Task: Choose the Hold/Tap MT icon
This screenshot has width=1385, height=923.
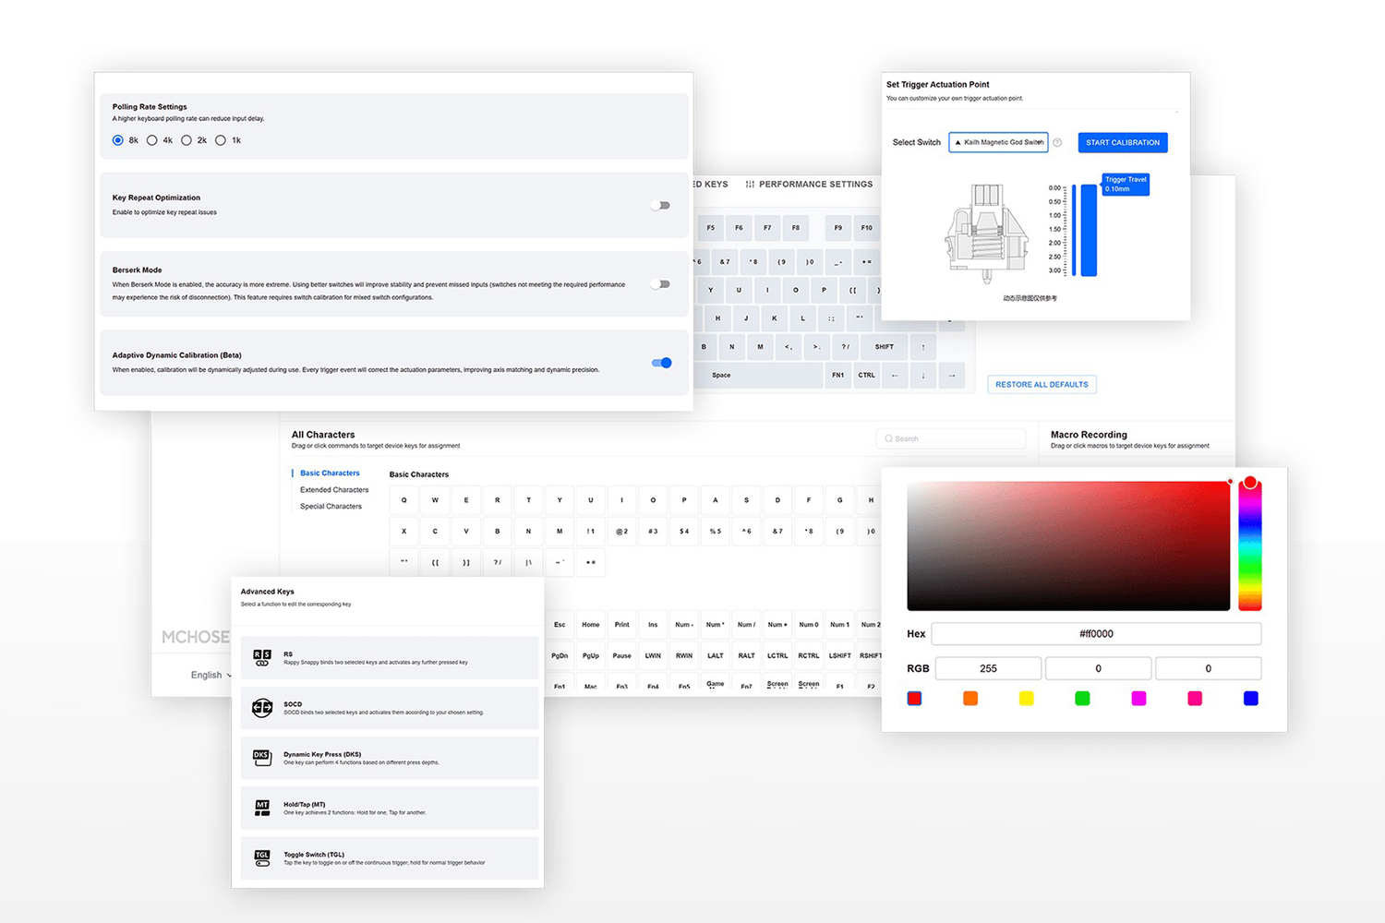Action: [x=262, y=808]
